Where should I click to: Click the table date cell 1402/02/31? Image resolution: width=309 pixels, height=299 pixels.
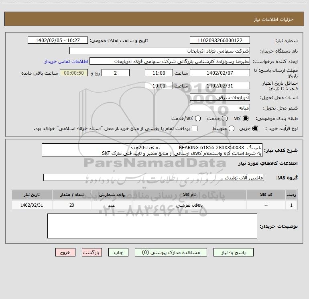coord(32,205)
